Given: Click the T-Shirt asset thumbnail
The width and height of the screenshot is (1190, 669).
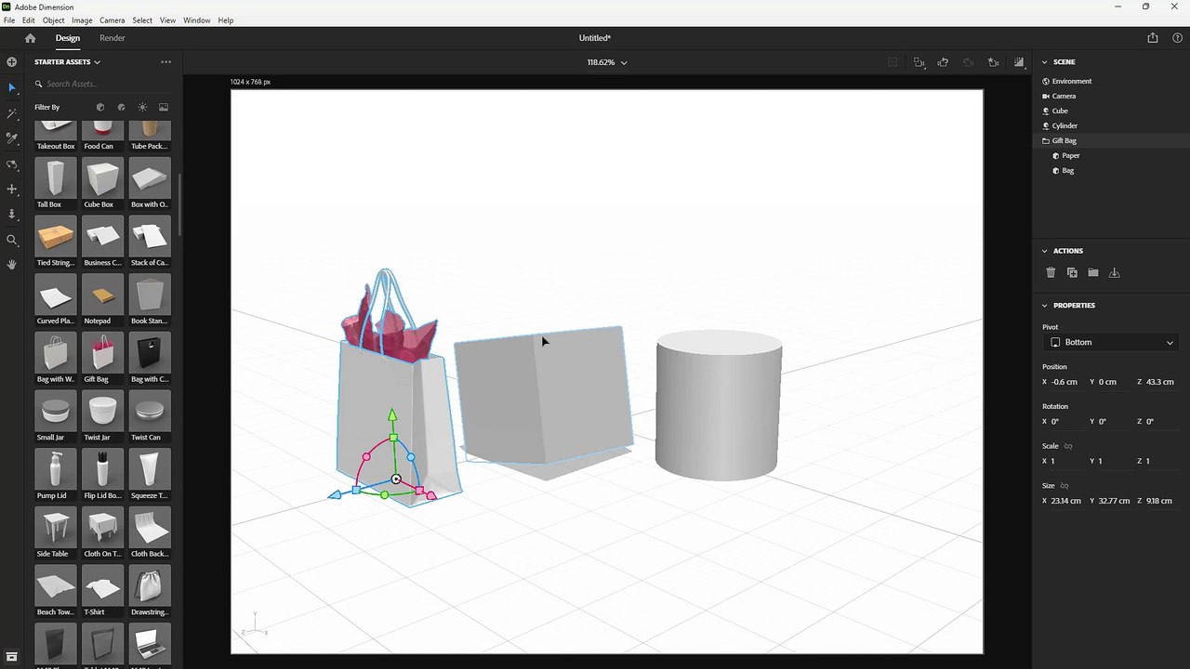Looking at the screenshot, I should tap(102, 585).
